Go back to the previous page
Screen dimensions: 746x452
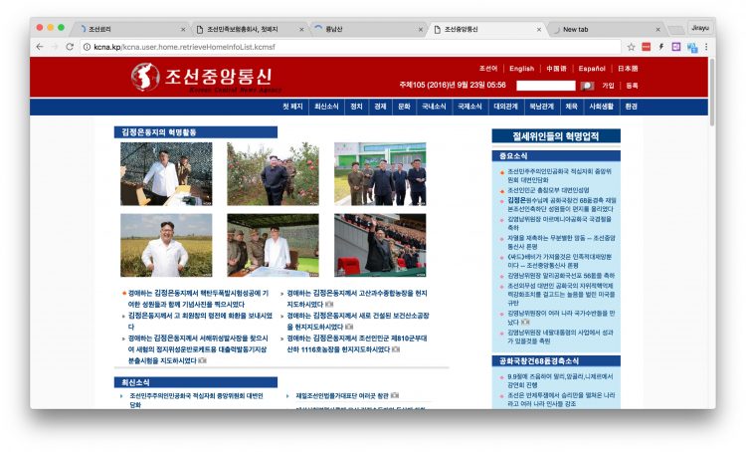pyautogui.click(x=40, y=47)
